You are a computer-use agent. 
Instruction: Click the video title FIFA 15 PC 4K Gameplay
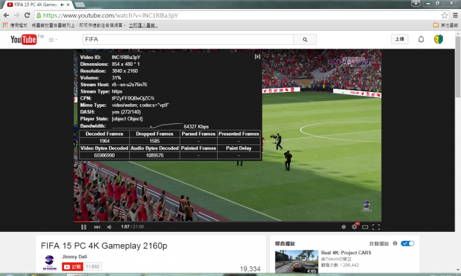pos(104,245)
